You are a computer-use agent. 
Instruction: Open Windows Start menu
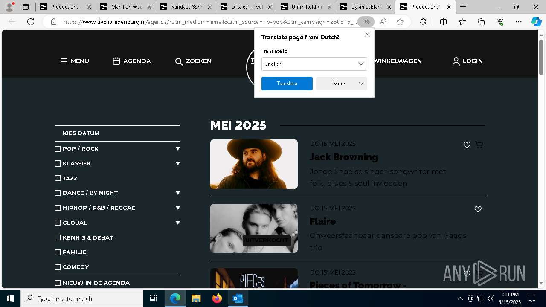pos(10,298)
